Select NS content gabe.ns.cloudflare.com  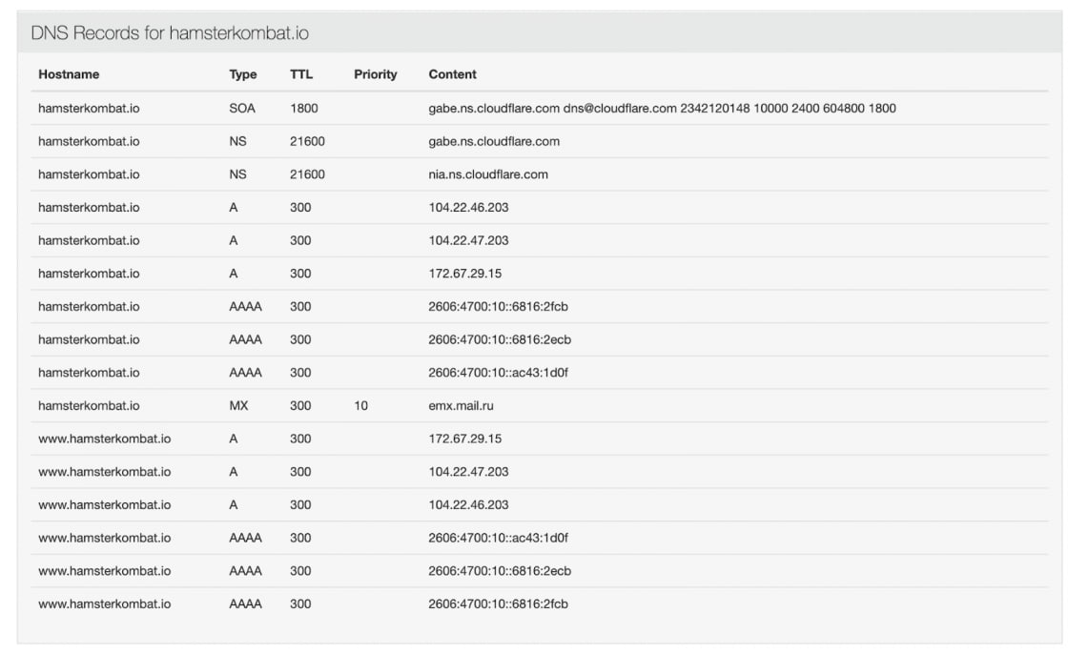click(x=494, y=141)
